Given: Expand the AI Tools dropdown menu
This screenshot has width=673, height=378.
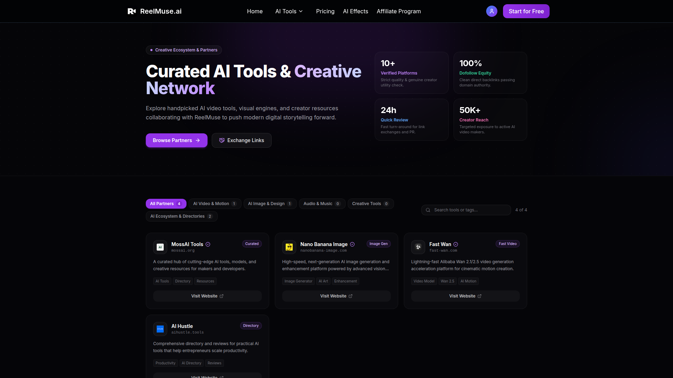Looking at the screenshot, I should coord(289,11).
